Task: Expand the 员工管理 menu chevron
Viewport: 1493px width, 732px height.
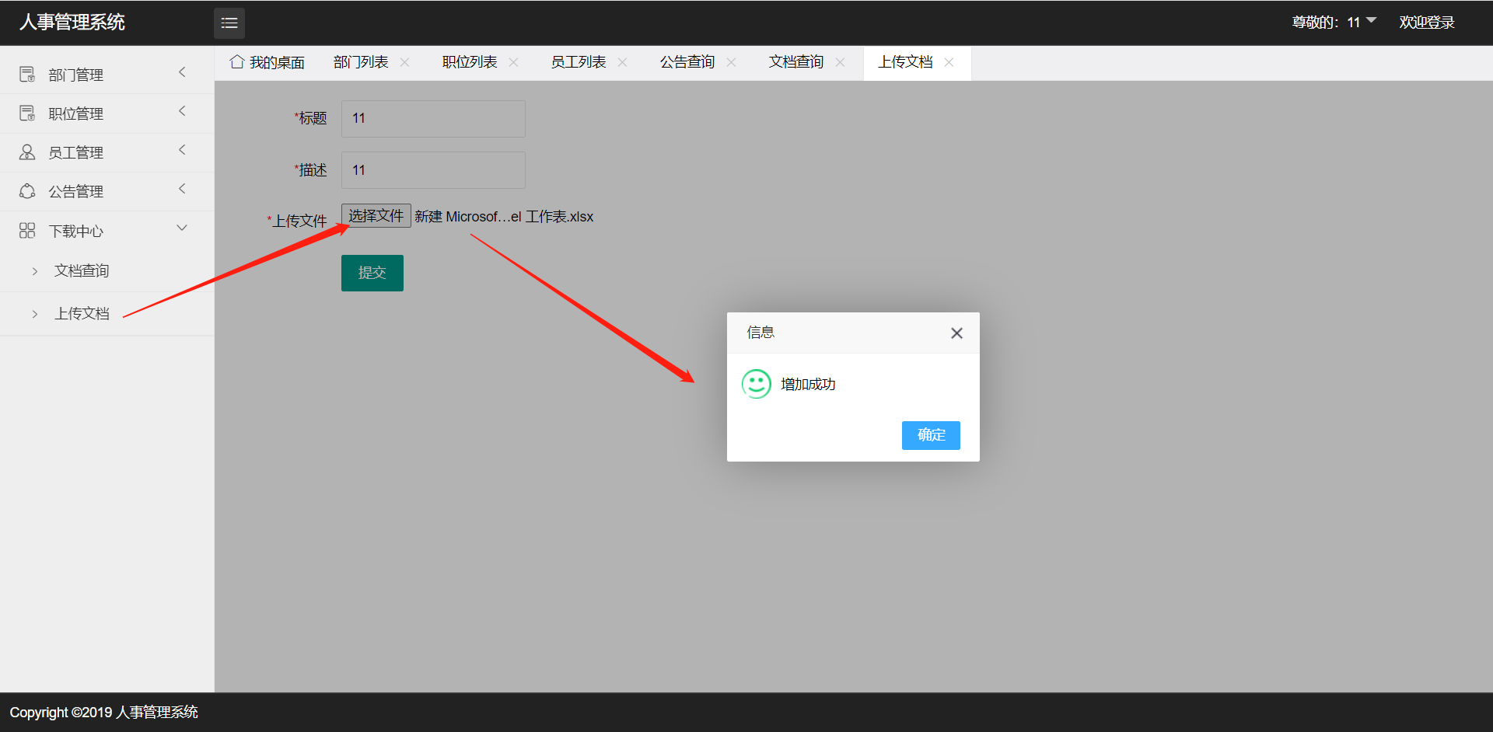Action: tap(182, 150)
